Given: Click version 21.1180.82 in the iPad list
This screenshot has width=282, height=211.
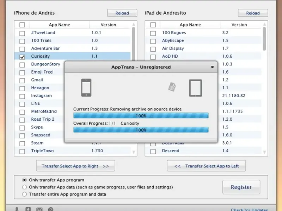Looking at the screenshot, I should [234, 96].
